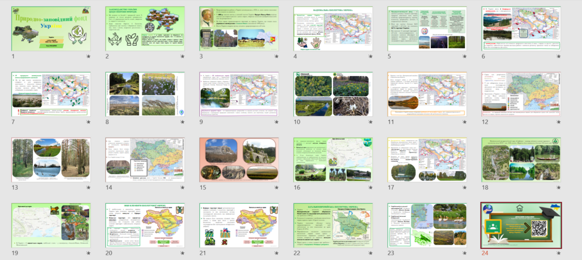Image resolution: width=582 pixels, height=260 pixels.
Task: Select slide 2 thumbnail with hand icons
Action: coord(145,28)
